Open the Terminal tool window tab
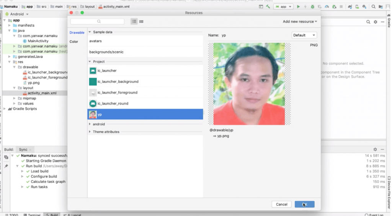Screen dimensions: 392x216 (x=34, y=214)
